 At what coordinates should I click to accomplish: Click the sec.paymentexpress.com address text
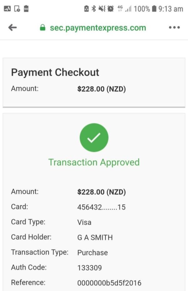click(x=98, y=28)
